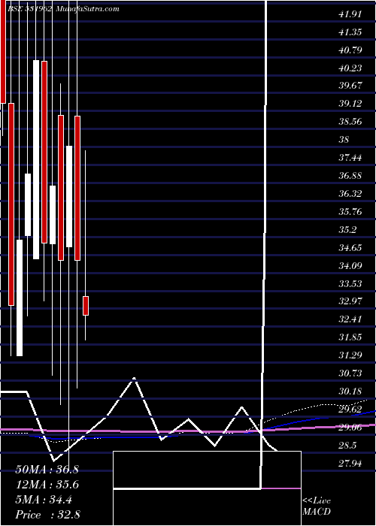Click the 38.56 price axis label
This screenshot has height=526, width=376.
coord(350,122)
